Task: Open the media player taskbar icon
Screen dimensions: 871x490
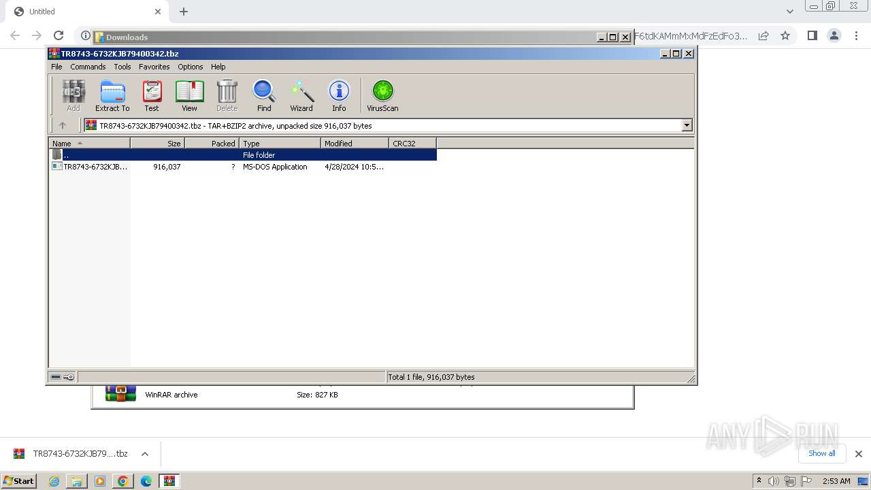Action: (100, 481)
